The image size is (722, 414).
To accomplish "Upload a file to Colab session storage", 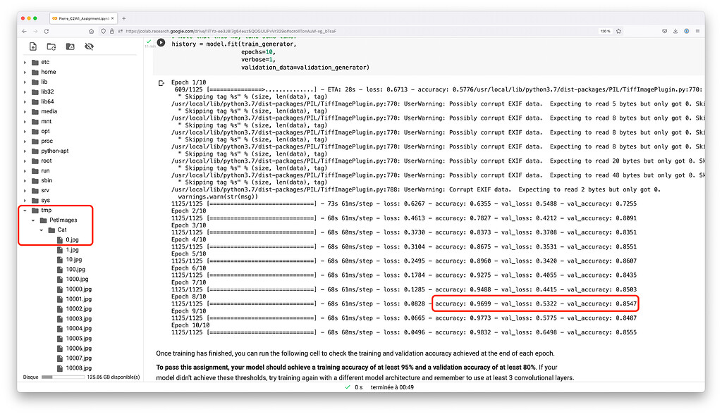I will [x=33, y=46].
